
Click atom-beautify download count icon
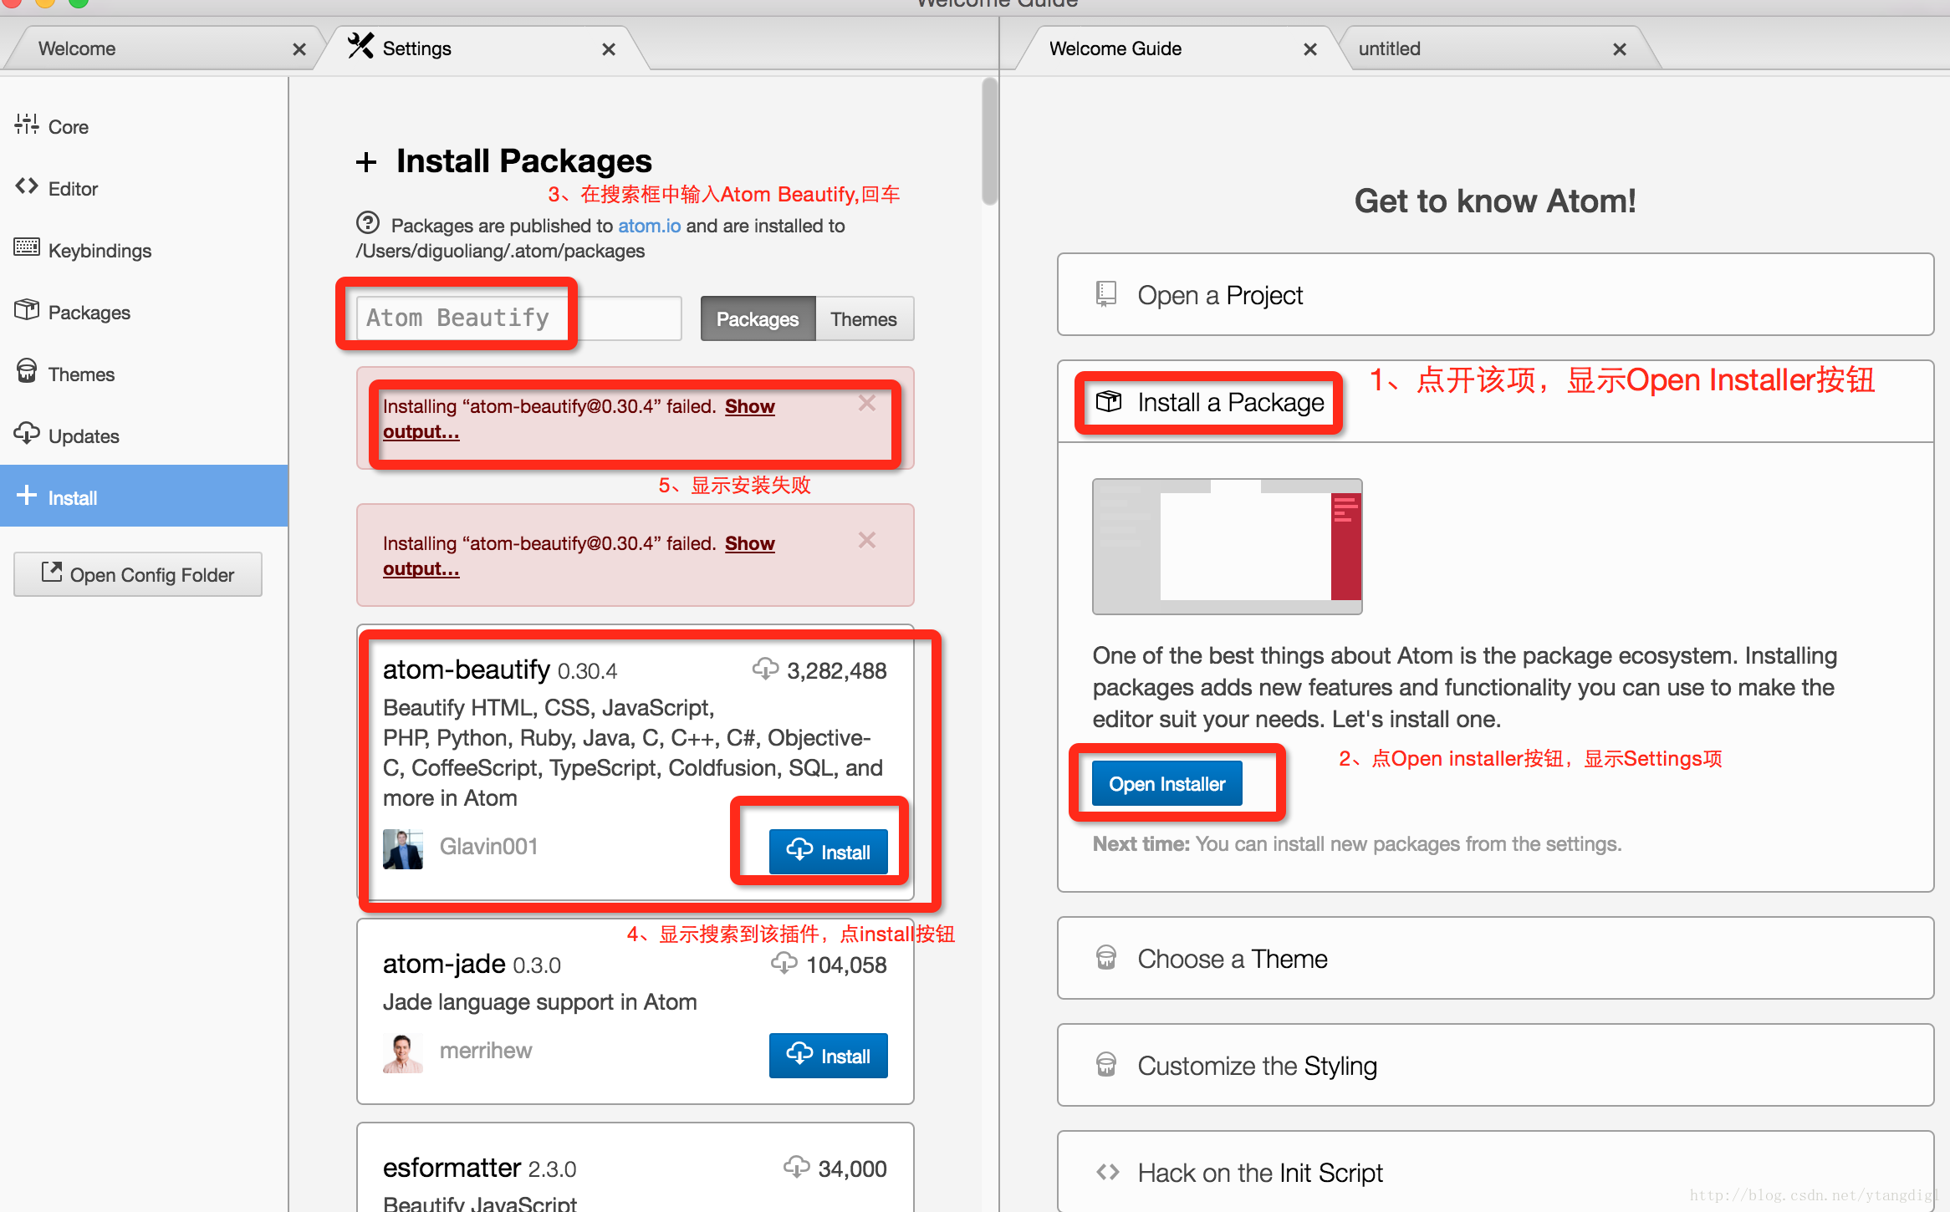(x=765, y=669)
